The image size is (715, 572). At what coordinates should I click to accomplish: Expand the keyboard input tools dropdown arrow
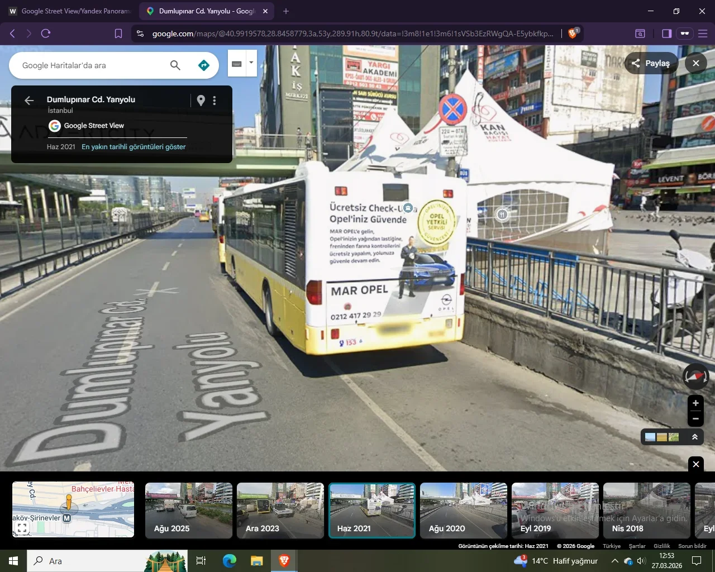pyautogui.click(x=251, y=63)
